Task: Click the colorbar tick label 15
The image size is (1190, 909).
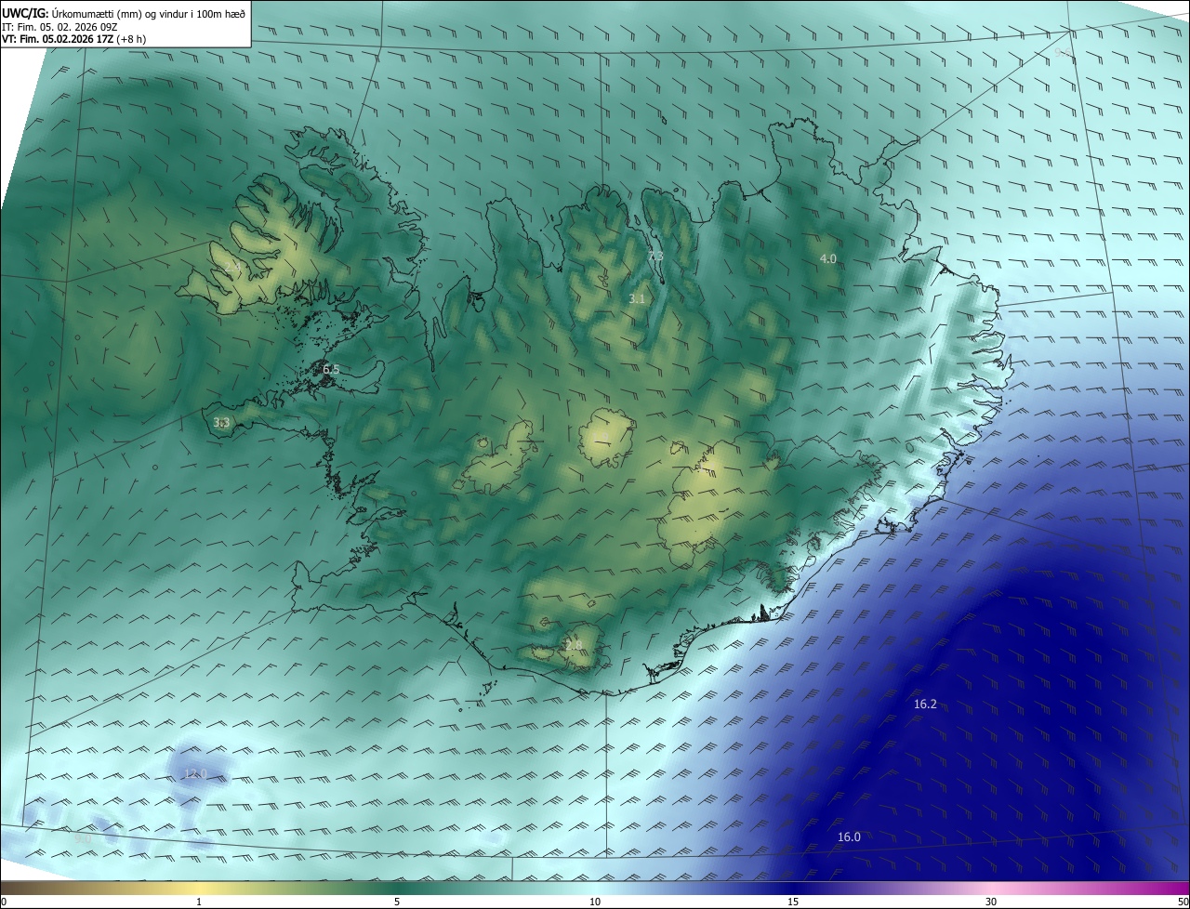Action: click(793, 902)
